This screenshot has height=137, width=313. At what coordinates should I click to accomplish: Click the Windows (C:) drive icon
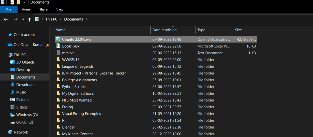coord(13,115)
